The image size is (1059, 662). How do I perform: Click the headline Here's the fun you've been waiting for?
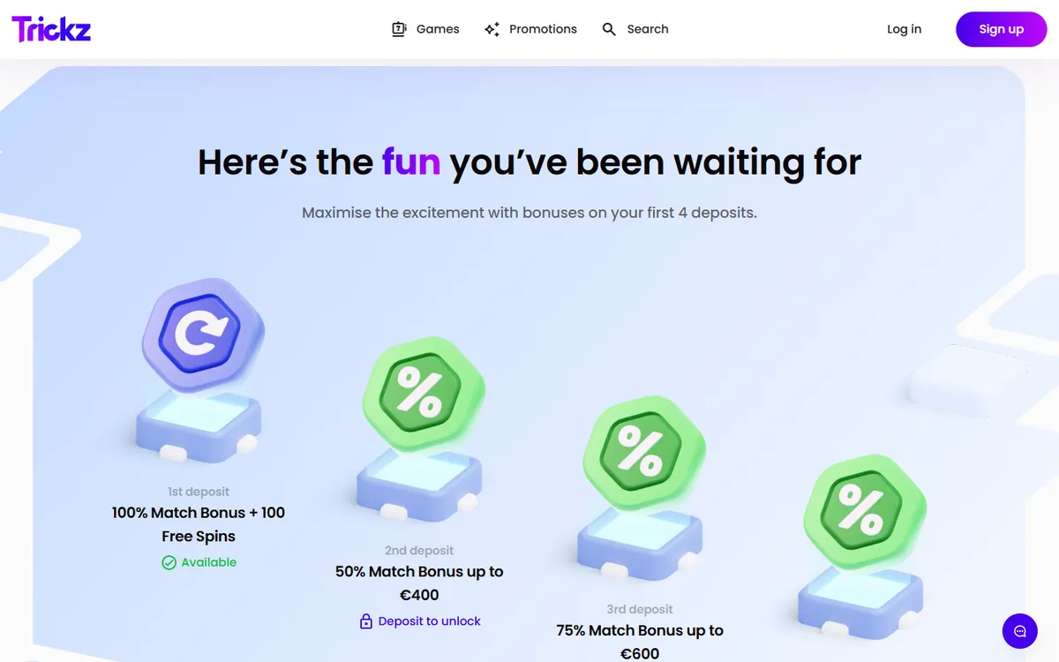coord(529,162)
